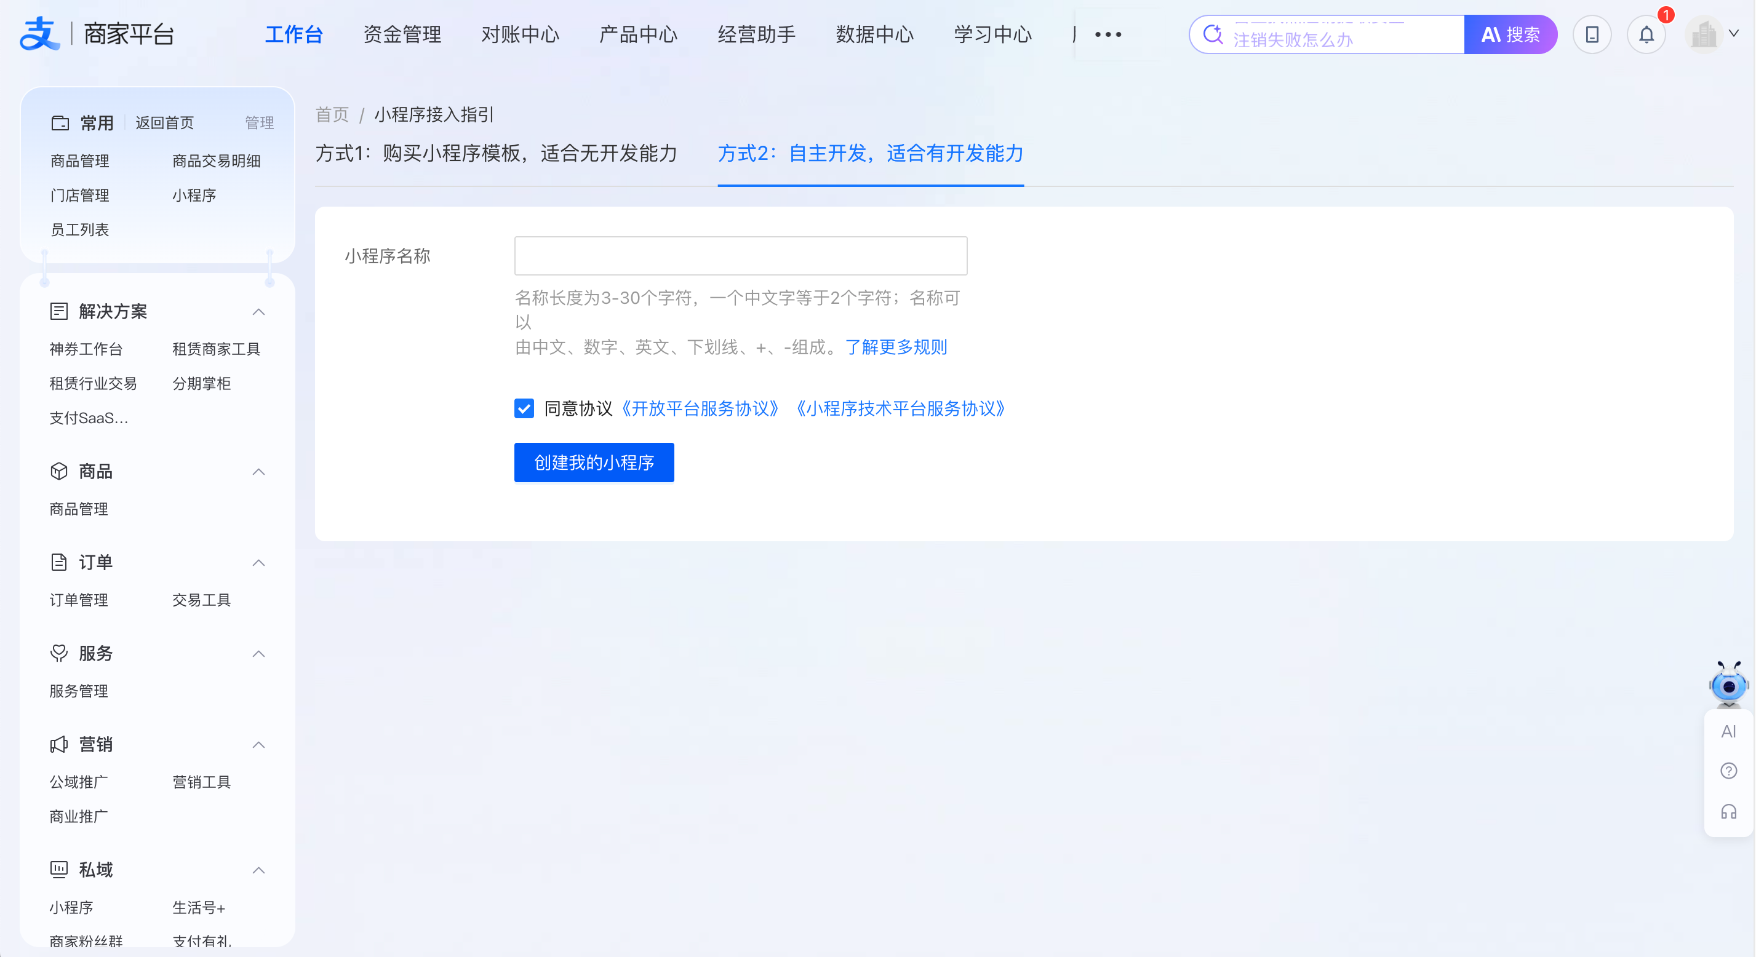This screenshot has height=957, width=1756.
Task: Open 学习中心 in top navigation
Action: 992,34
